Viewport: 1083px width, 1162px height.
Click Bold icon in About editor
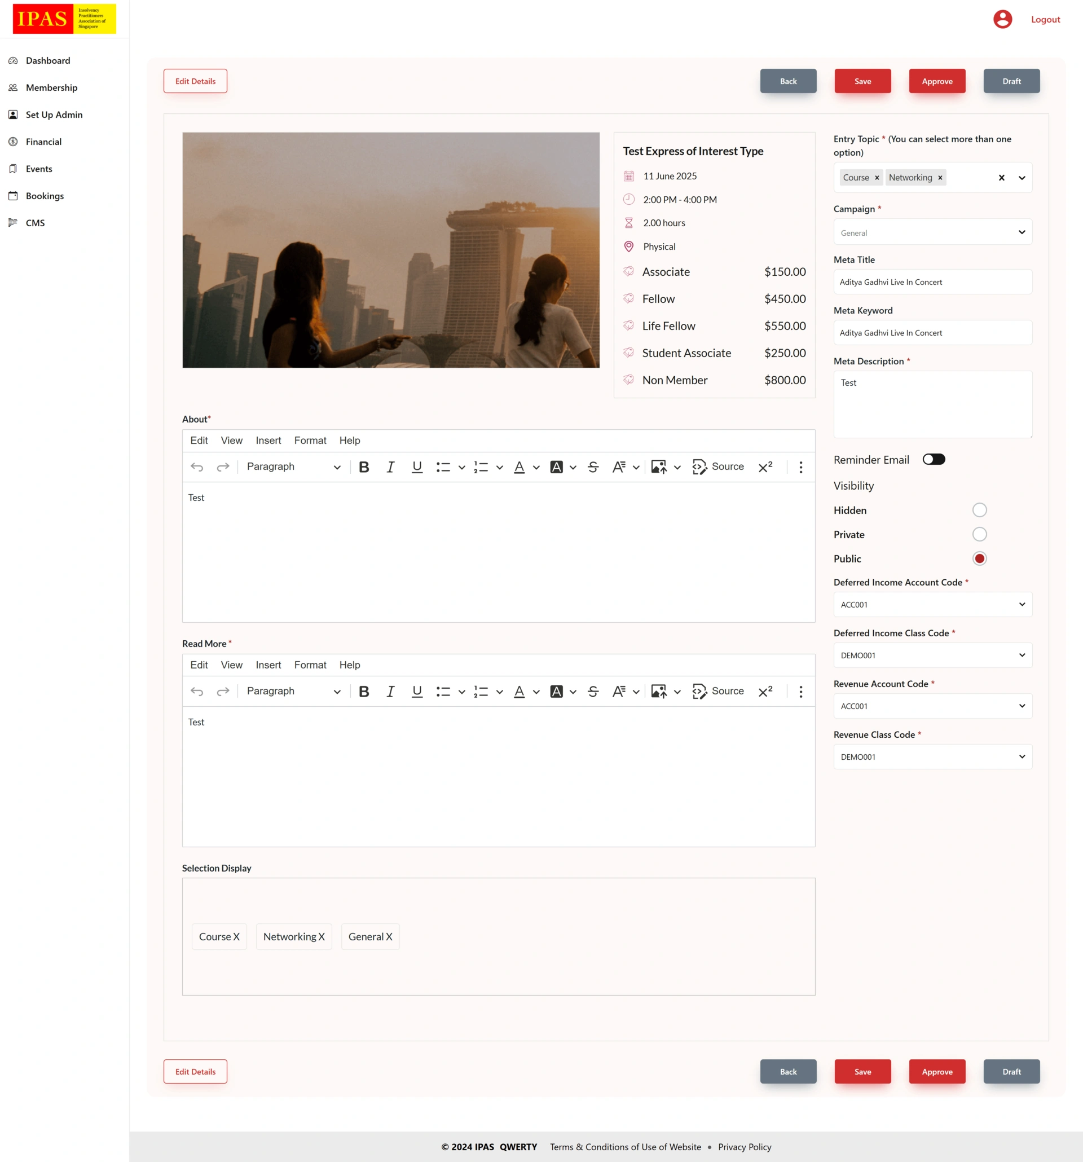point(363,466)
